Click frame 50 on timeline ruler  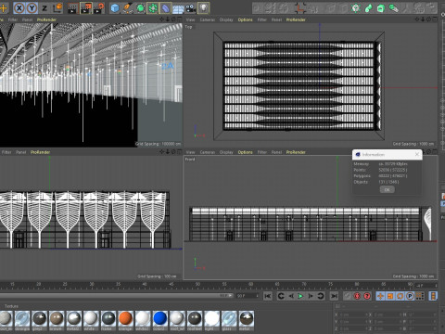click(x=197, y=284)
